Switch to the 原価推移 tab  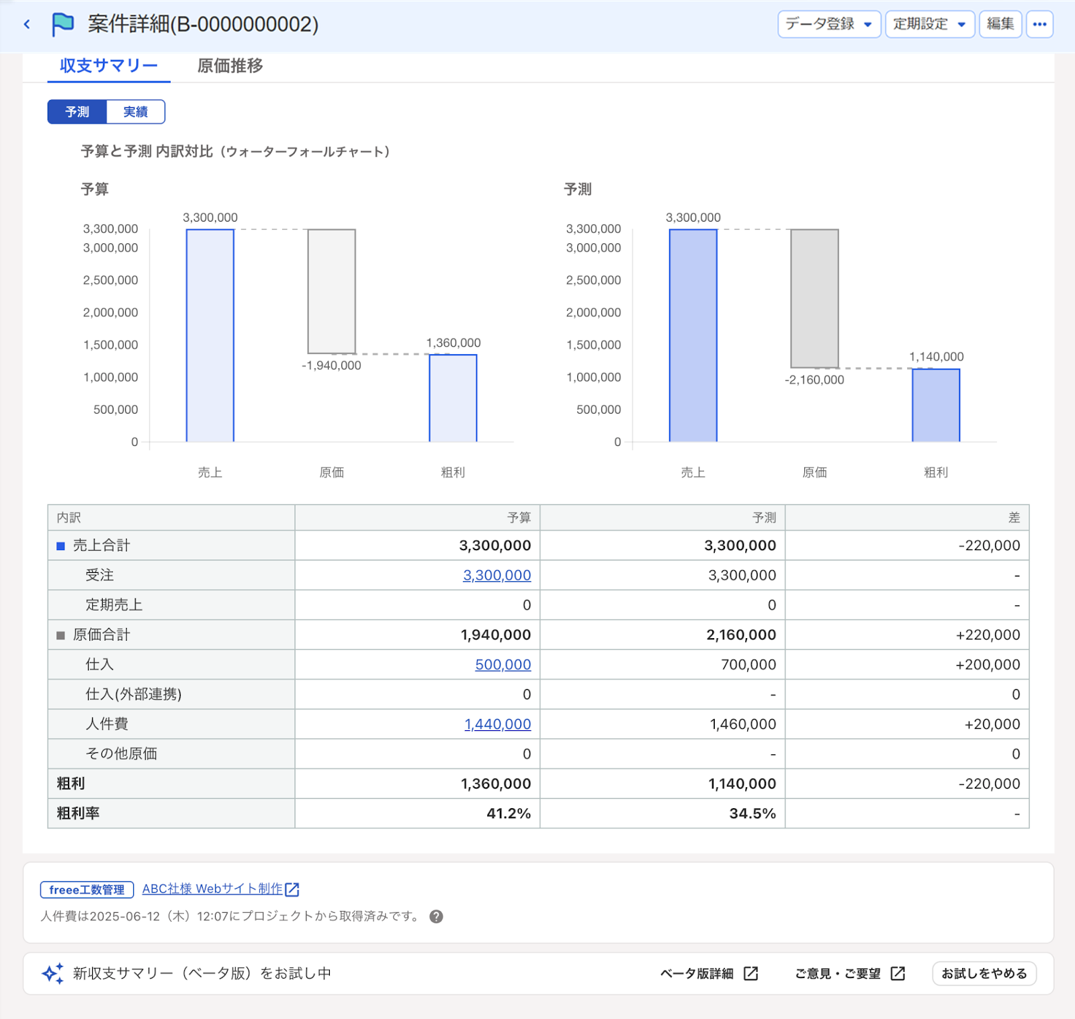tap(230, 66)
